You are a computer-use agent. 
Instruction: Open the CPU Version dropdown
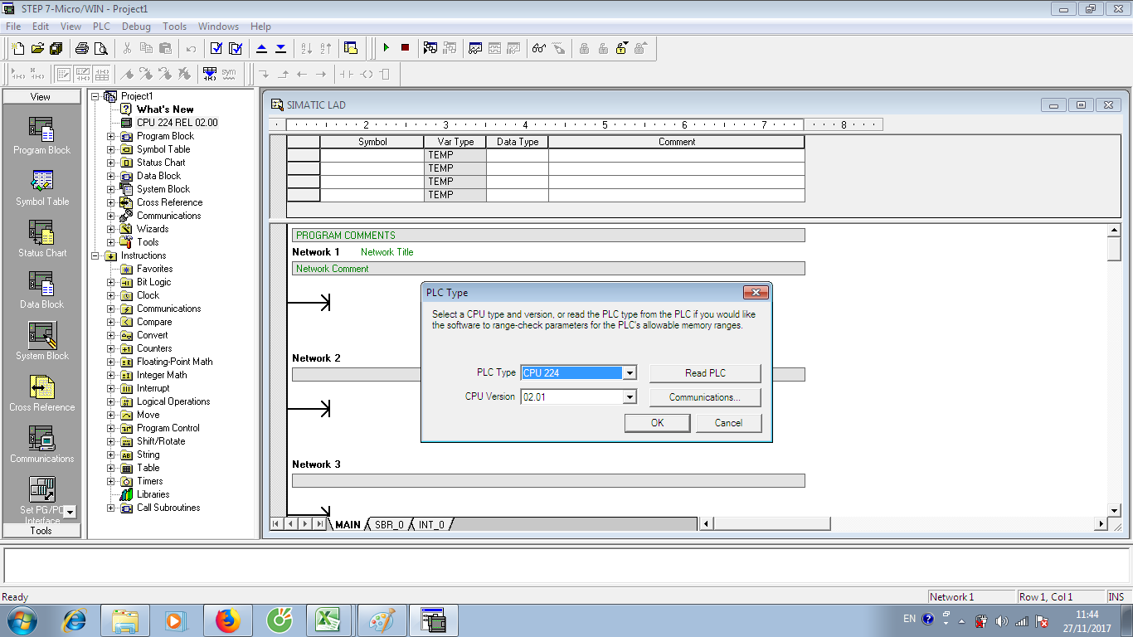point(630,397)
